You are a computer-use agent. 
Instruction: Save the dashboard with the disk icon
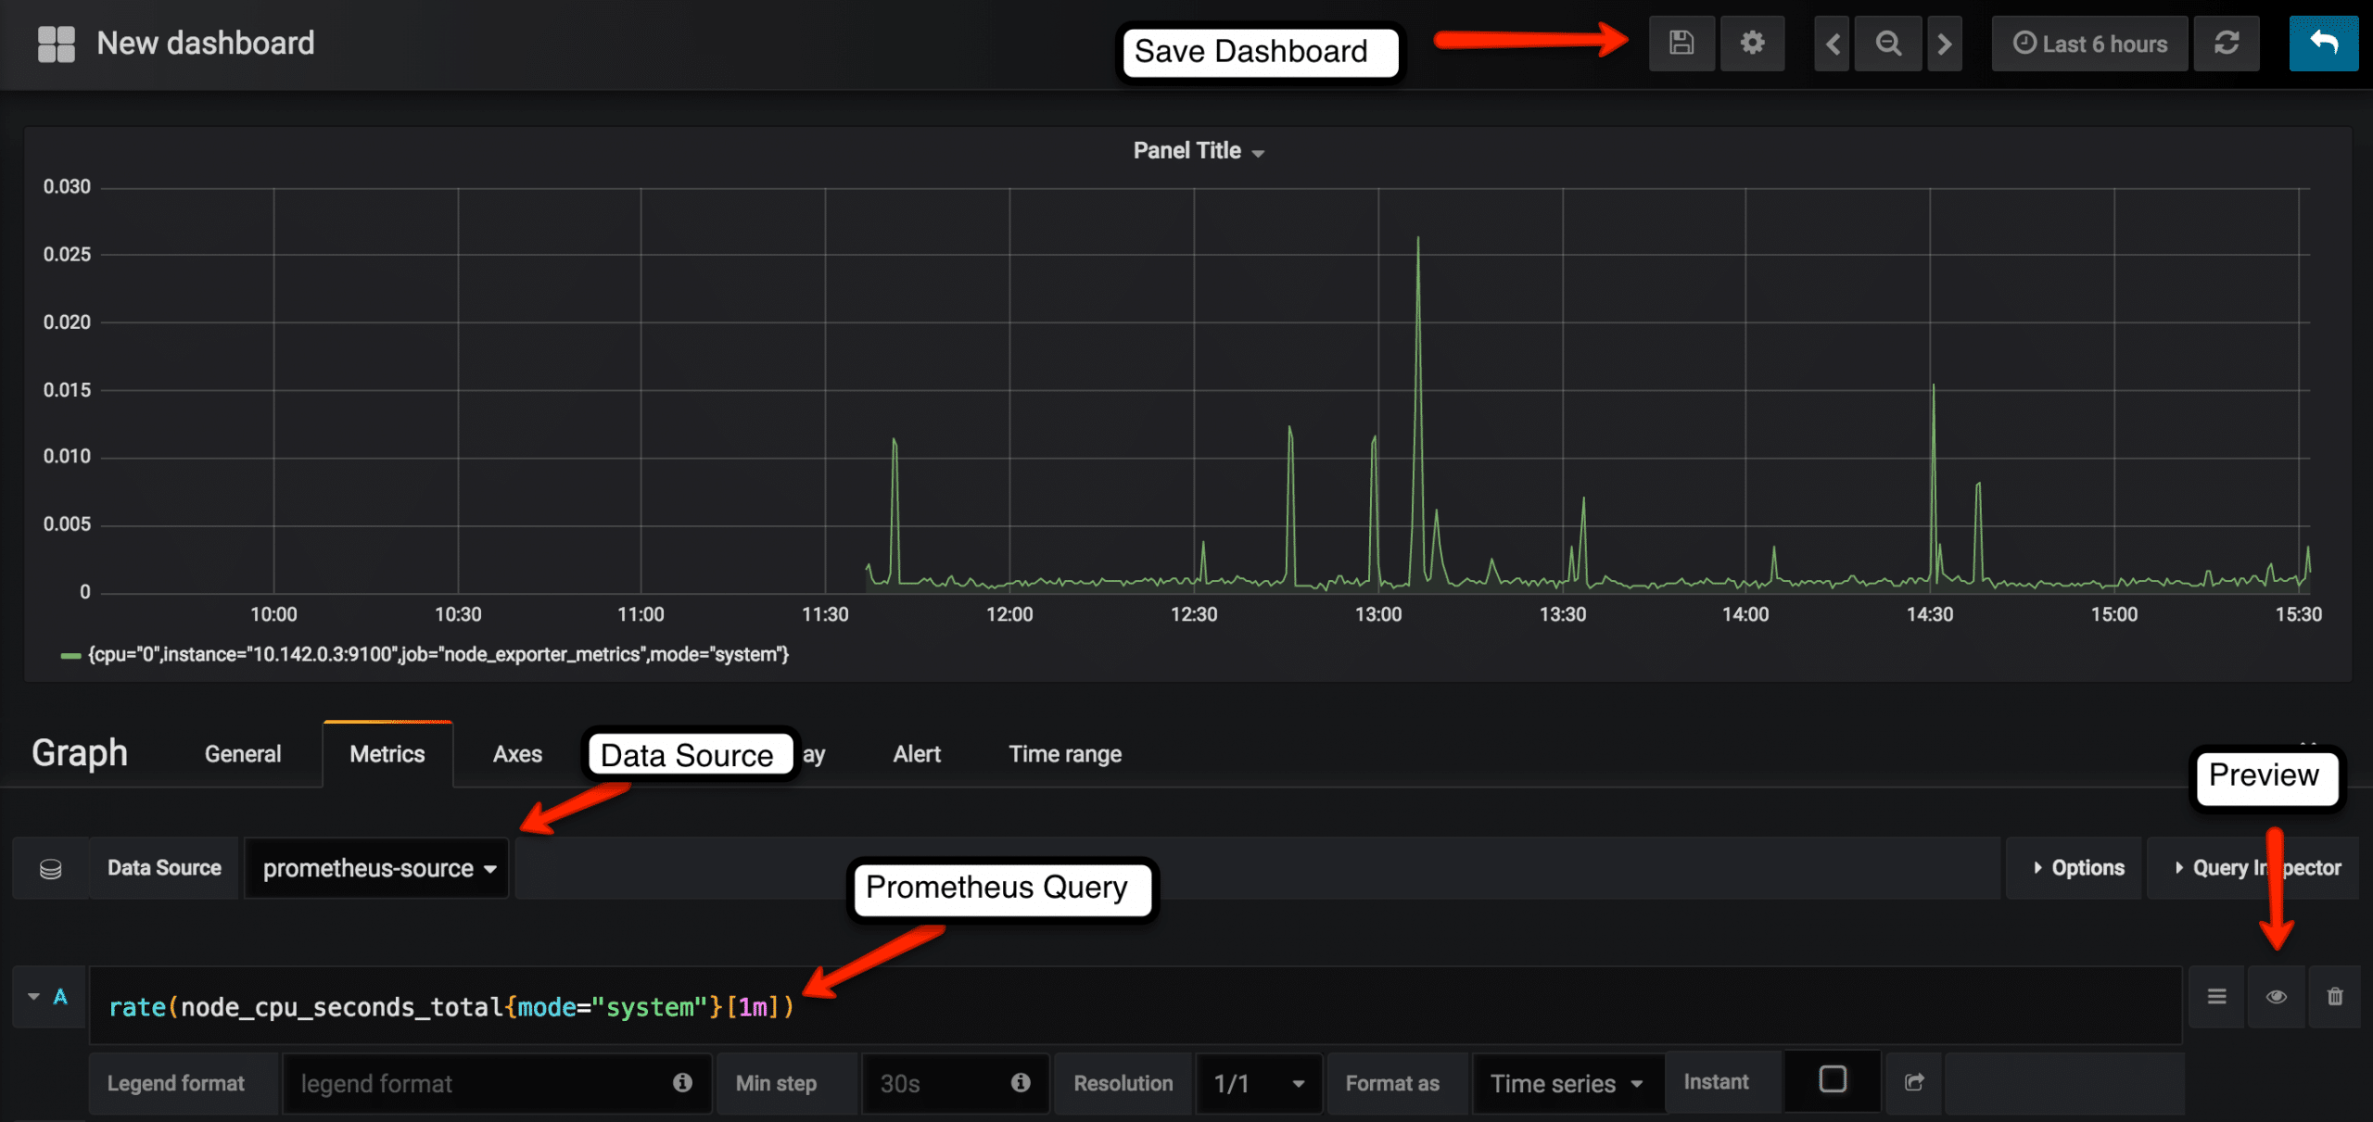(1681, 43)
